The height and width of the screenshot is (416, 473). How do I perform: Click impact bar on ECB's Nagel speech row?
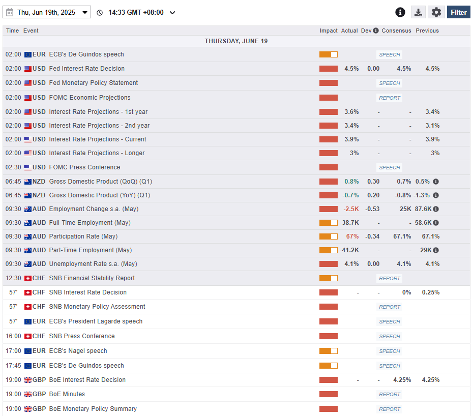(x=329, y=351)
